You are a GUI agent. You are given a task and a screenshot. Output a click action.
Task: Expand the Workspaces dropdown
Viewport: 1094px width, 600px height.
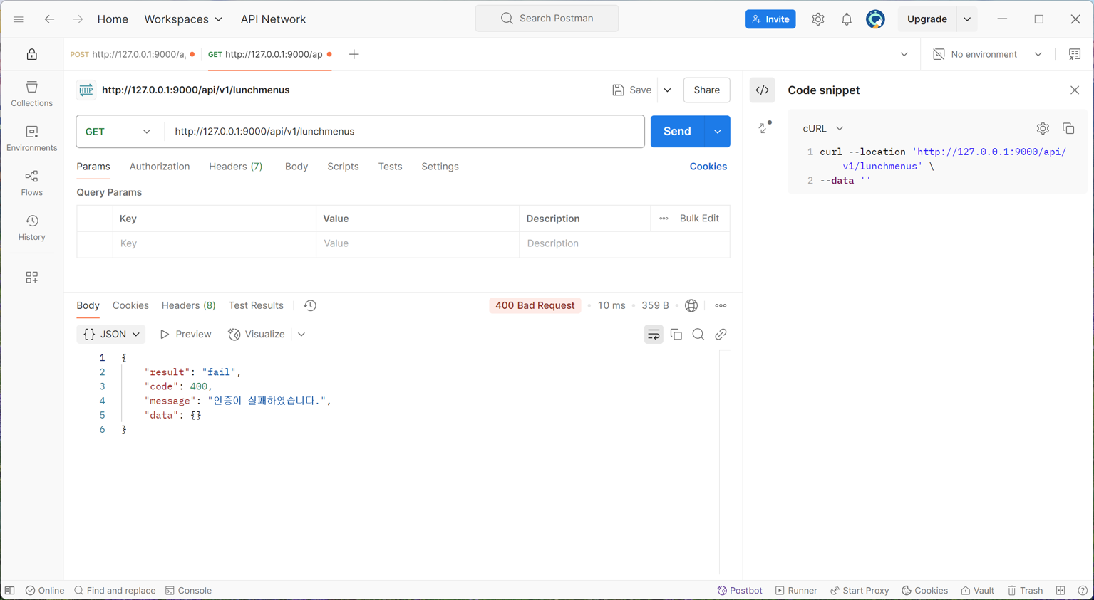tap(183, 19)
